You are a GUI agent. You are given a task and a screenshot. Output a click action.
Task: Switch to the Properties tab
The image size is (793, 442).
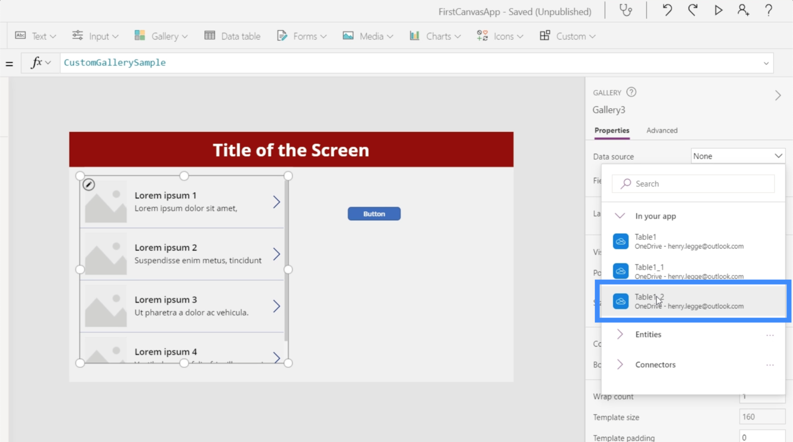[612, 130]
